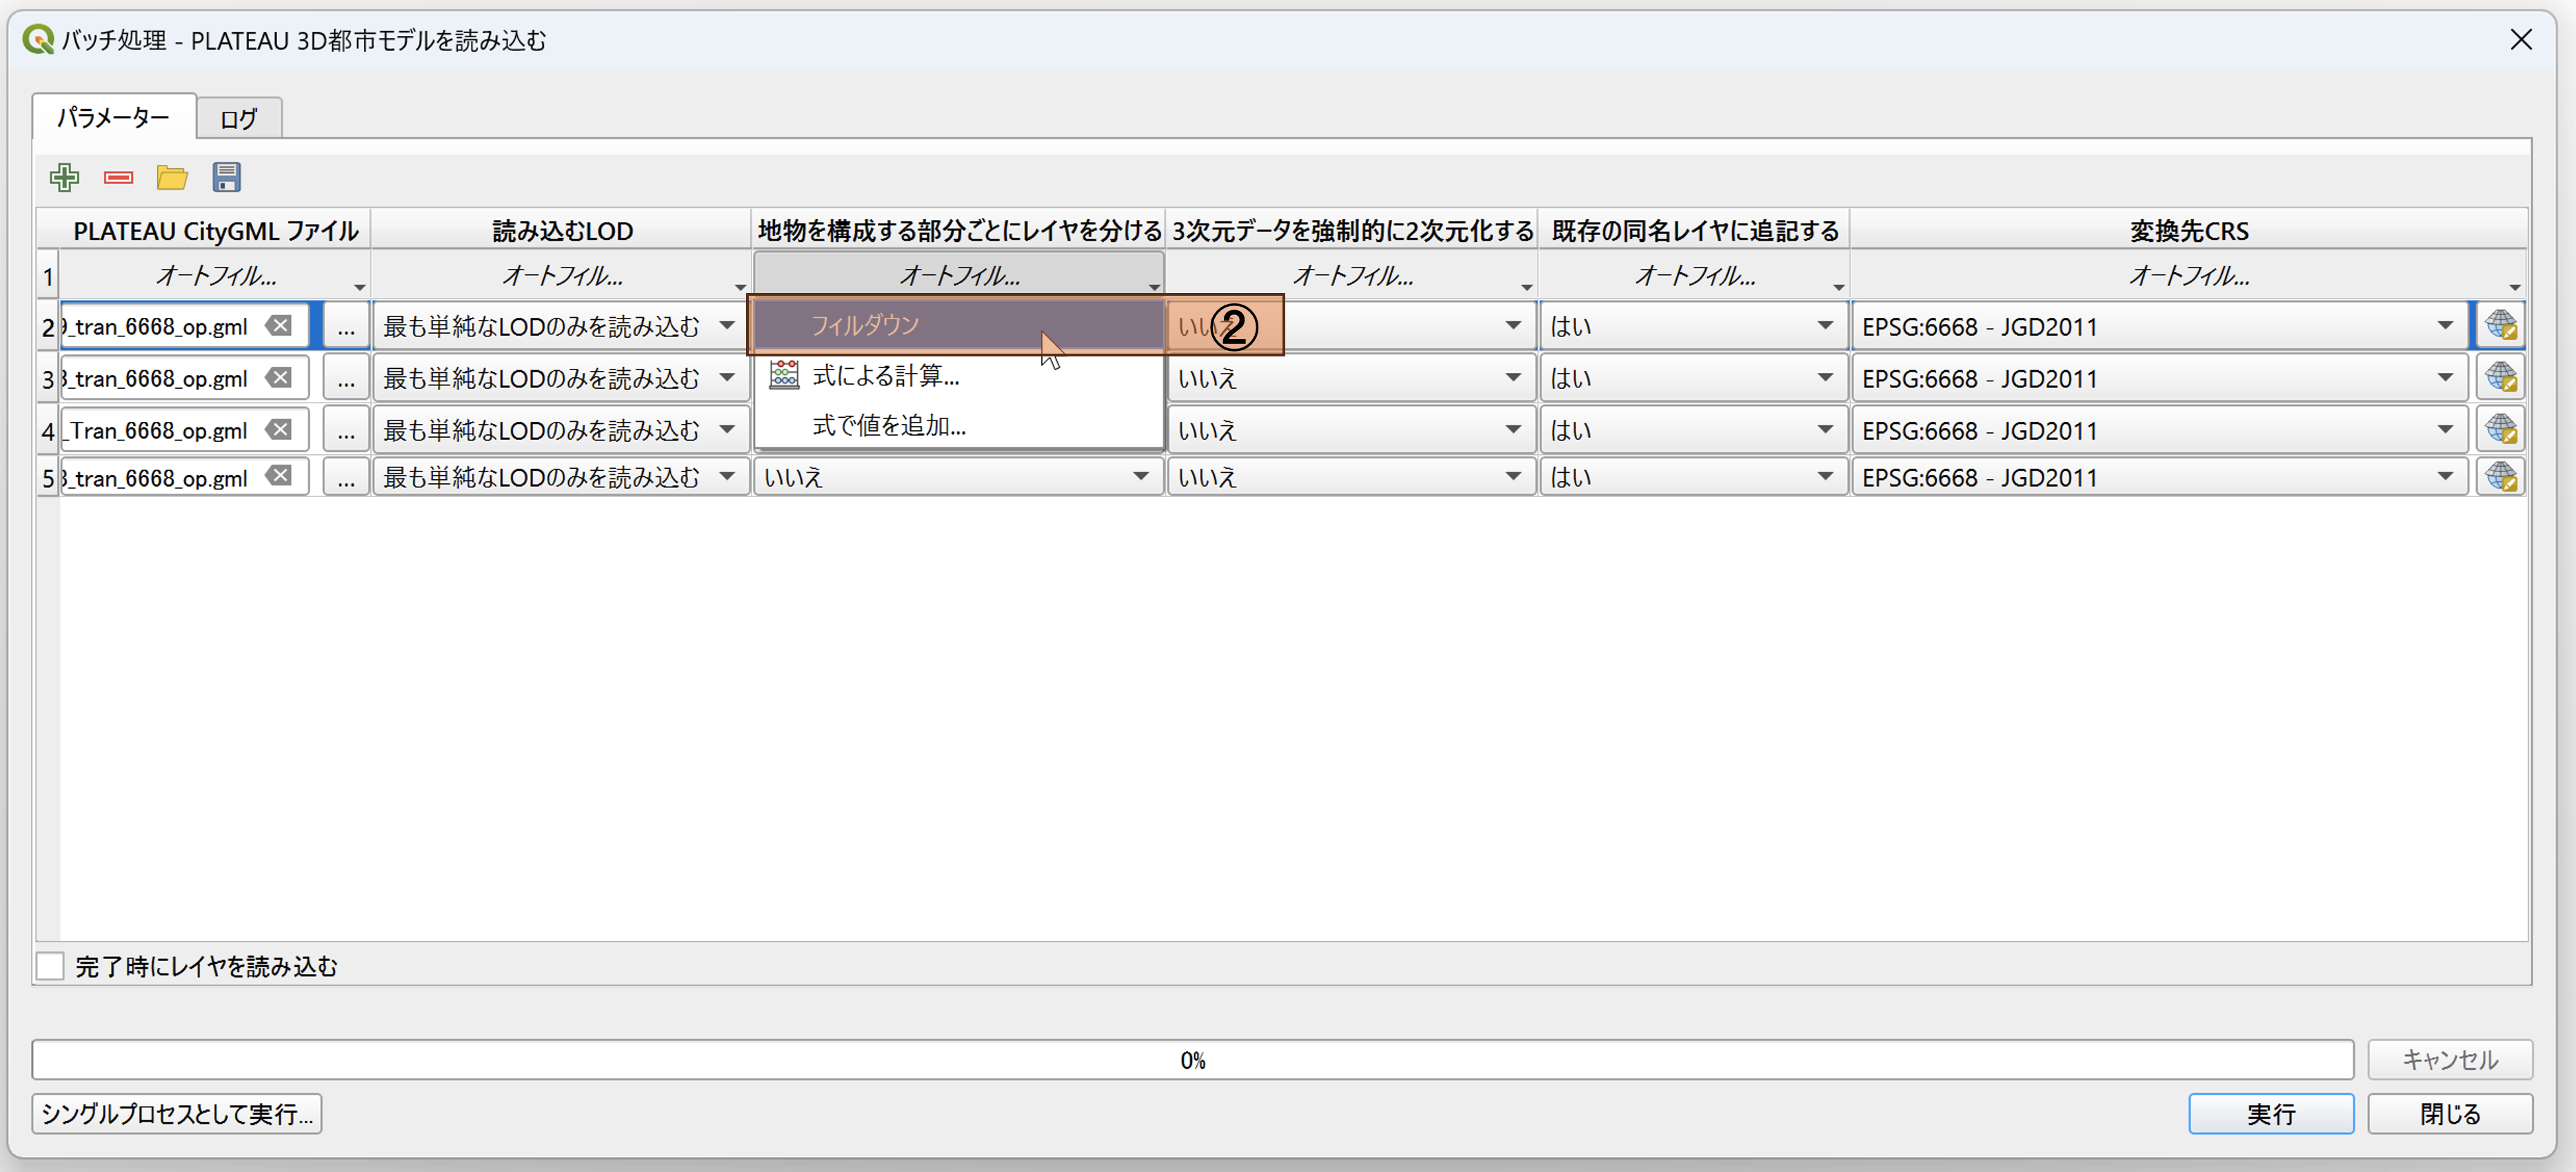
Task: Browse for file with row 4 ... button
Action: pos(346,430)
